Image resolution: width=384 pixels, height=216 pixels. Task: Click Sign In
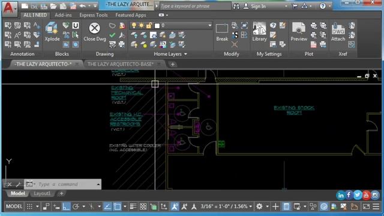(259, 6)
